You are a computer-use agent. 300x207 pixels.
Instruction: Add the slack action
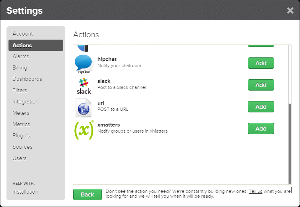[261, 85]
